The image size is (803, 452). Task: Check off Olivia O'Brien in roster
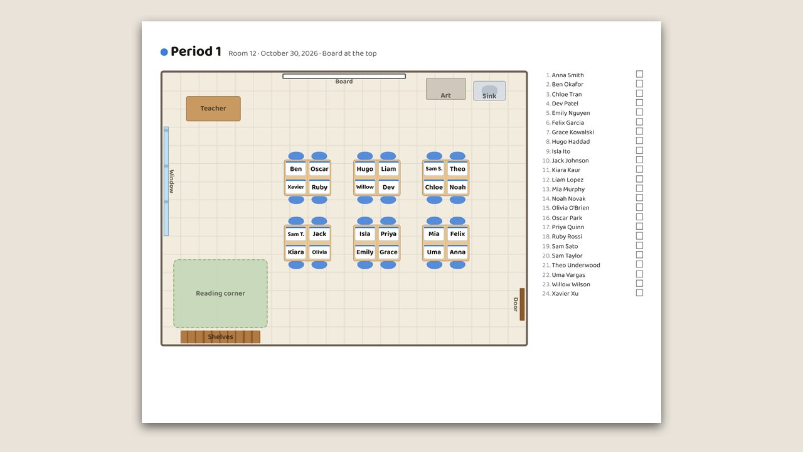pyautogui.click(x=639, y=207)
